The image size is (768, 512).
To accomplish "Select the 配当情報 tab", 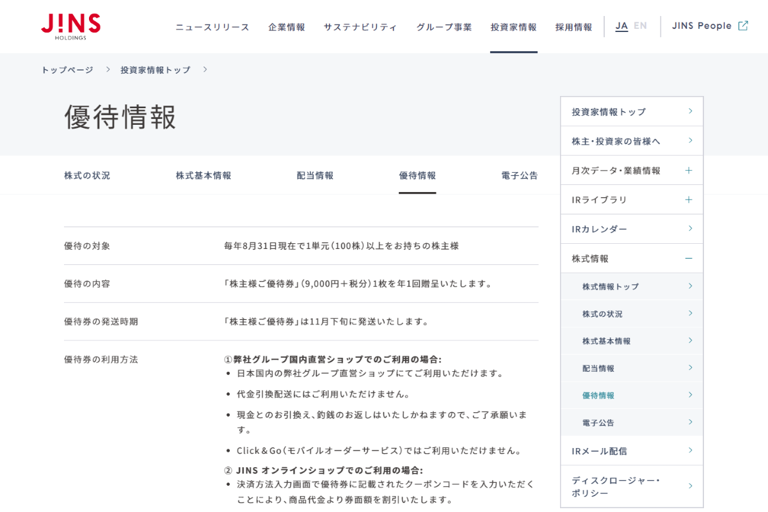I will (x=315, y=175).
